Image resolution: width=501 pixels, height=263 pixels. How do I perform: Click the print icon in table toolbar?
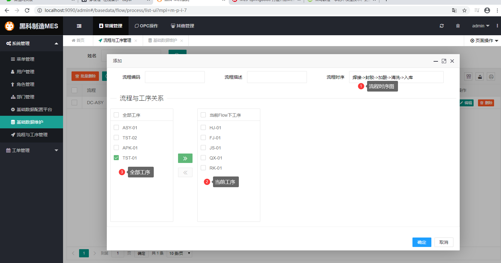click(x=491, y=76)
